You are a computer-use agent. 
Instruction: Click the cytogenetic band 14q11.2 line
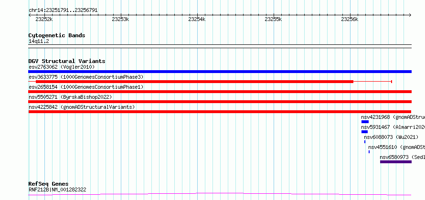point(220,46)
